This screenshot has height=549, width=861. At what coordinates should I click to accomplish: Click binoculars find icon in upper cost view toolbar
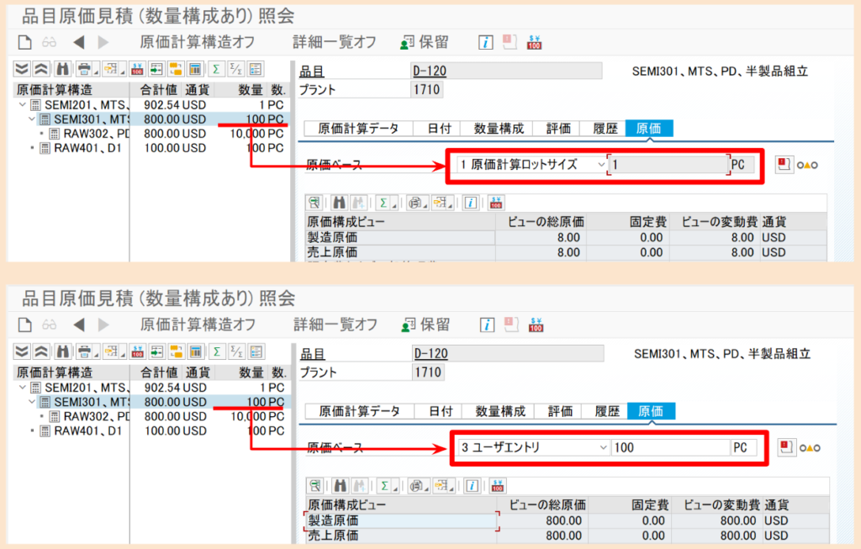click(x=339, y=203)
